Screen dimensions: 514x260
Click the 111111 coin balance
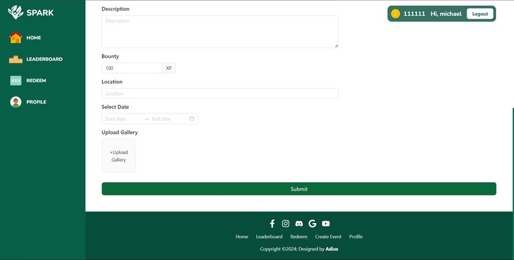click(x=415, y=14)
